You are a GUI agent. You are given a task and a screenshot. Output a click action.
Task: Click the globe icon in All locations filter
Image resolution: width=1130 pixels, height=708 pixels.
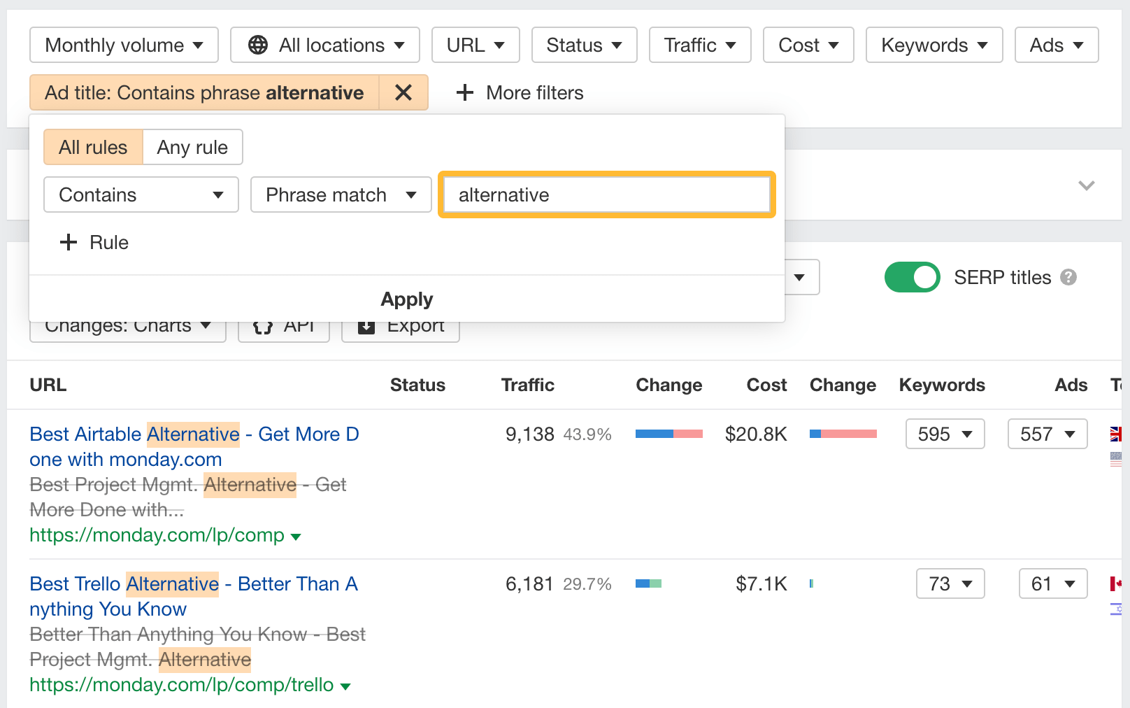pos(258,45)
